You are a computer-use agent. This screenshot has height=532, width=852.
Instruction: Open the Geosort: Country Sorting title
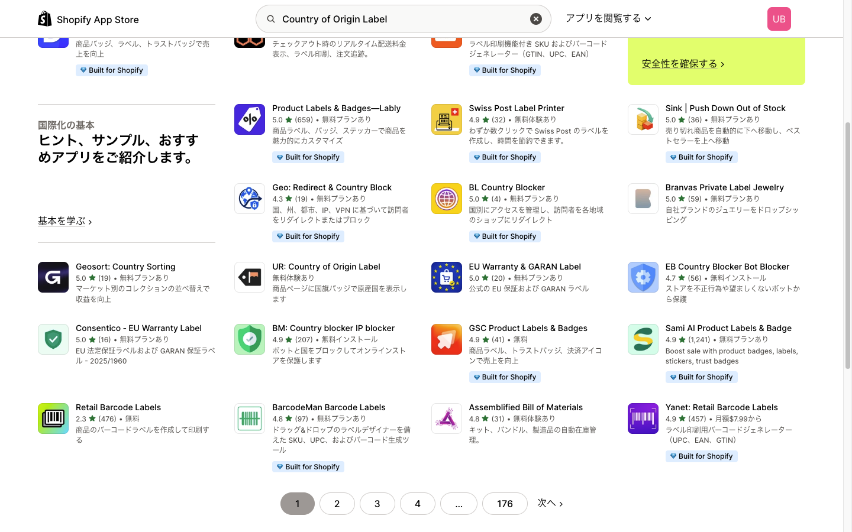[x=125, y=267]
